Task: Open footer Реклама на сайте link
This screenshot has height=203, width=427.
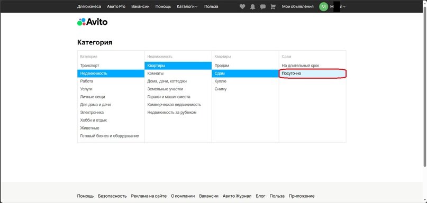Action: pos(149,196)
